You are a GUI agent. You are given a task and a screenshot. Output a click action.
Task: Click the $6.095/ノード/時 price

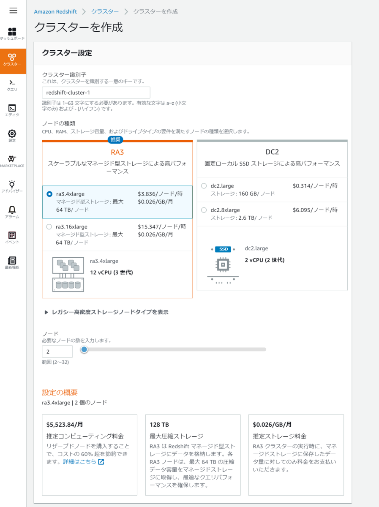click(315, 210)
